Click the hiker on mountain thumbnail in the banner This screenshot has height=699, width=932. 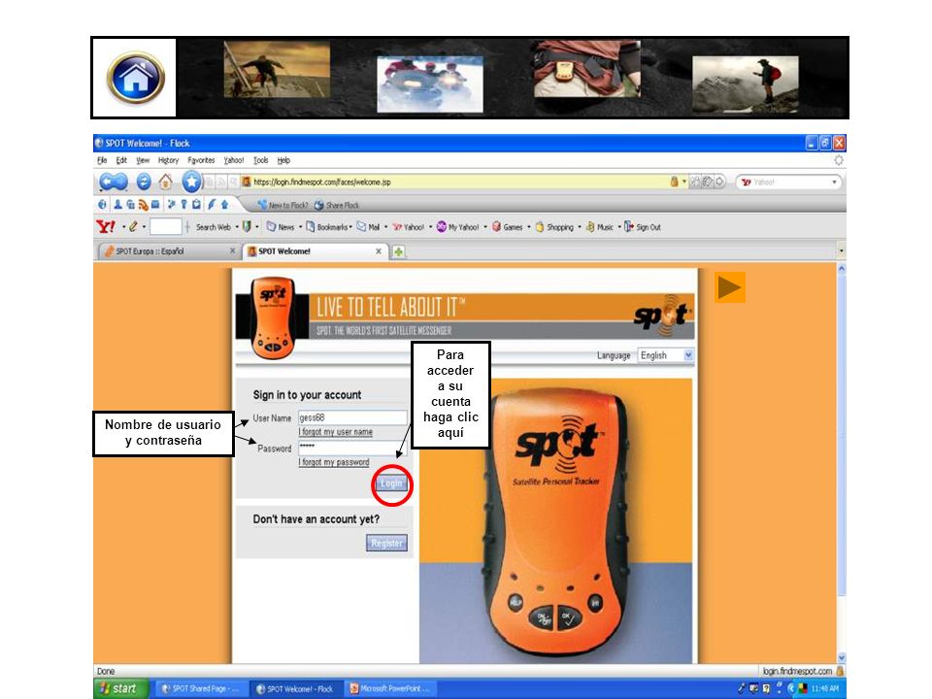(x=746, y=83)
